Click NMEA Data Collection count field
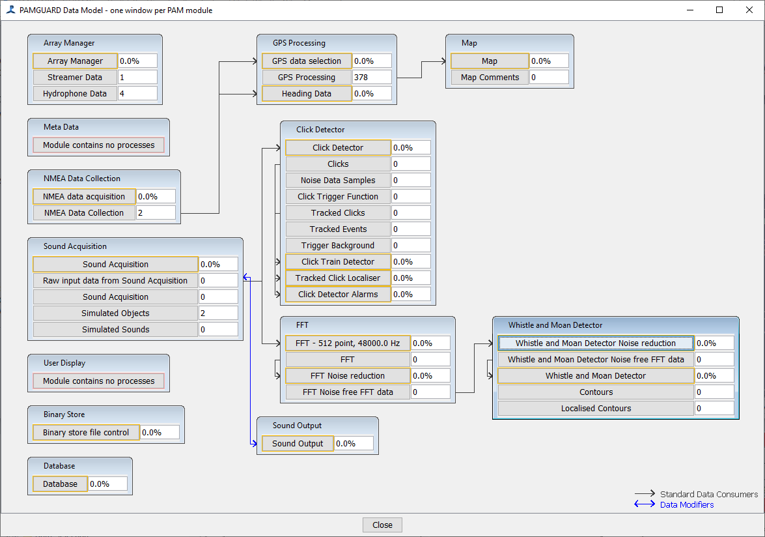This screenshot has height=537, width=765. (156, 213)
